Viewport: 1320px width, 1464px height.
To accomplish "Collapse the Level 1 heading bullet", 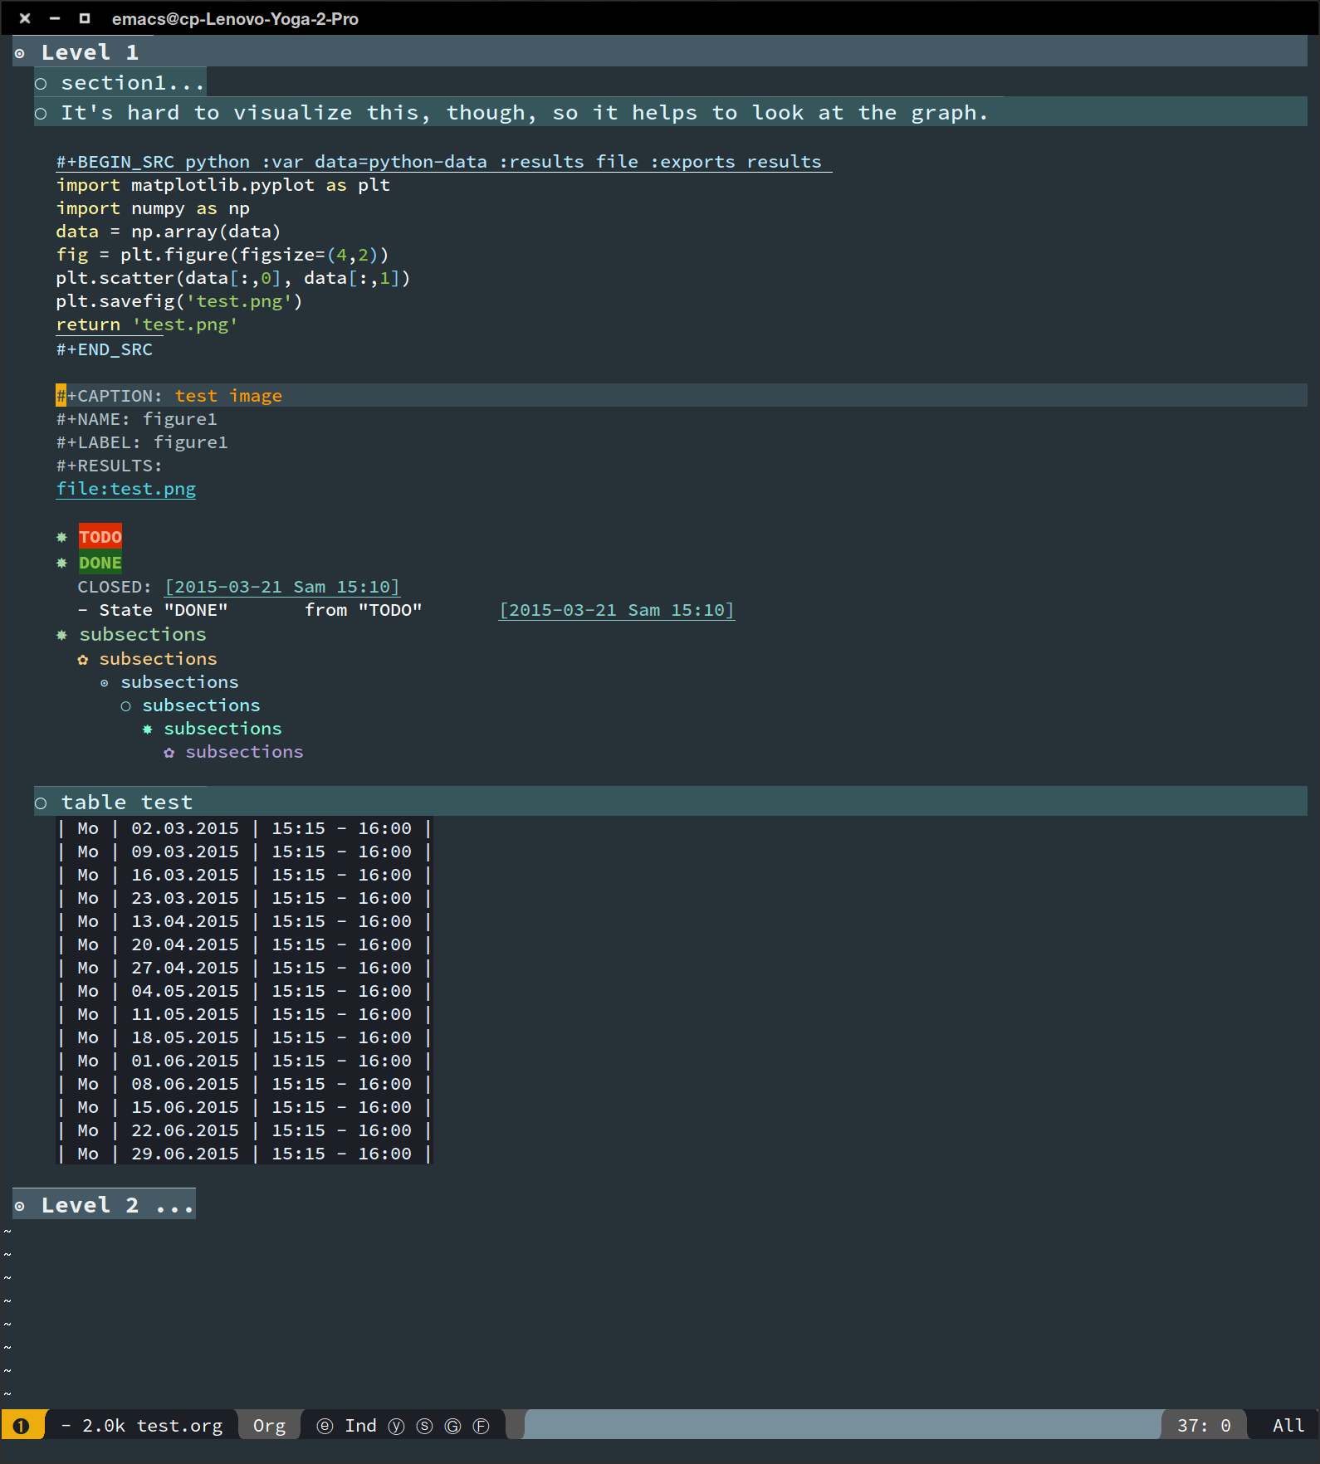I will point(20,54).
